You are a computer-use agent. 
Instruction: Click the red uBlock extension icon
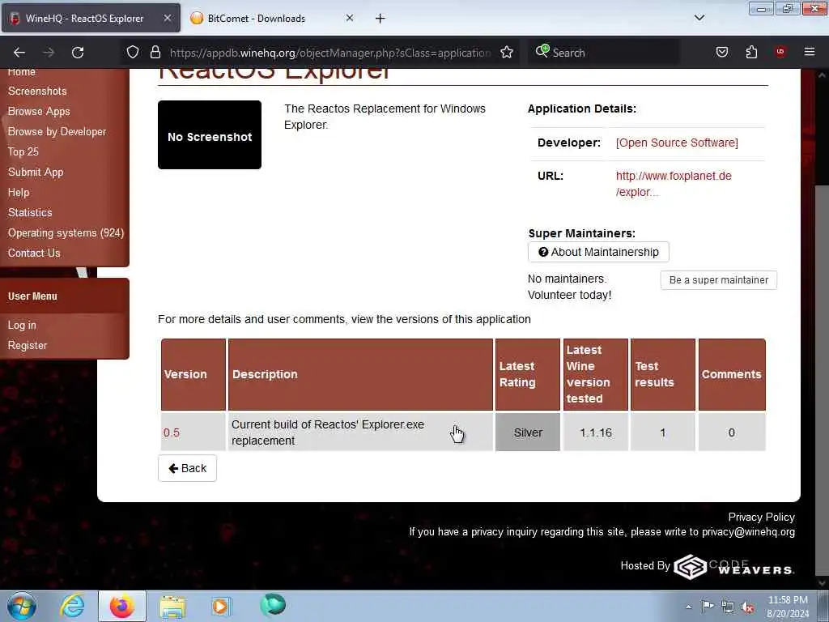click(x=780, y=52)
